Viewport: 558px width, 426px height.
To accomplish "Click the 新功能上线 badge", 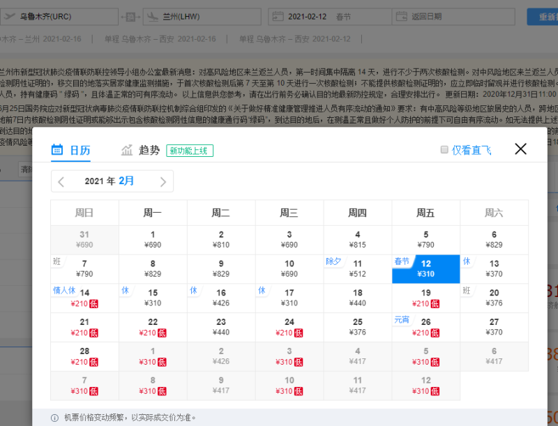I will pos(189,151).
